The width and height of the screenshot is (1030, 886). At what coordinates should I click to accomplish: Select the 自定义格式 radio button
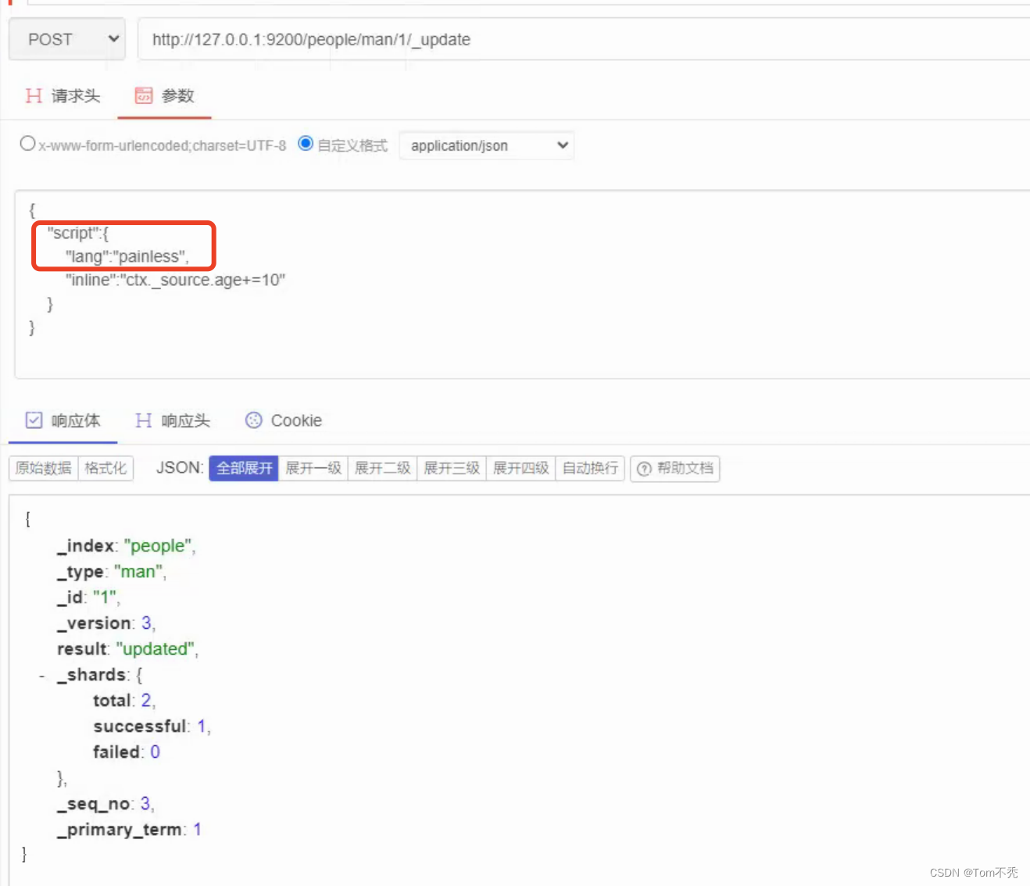pyautogui.click(x=306, y=144)
